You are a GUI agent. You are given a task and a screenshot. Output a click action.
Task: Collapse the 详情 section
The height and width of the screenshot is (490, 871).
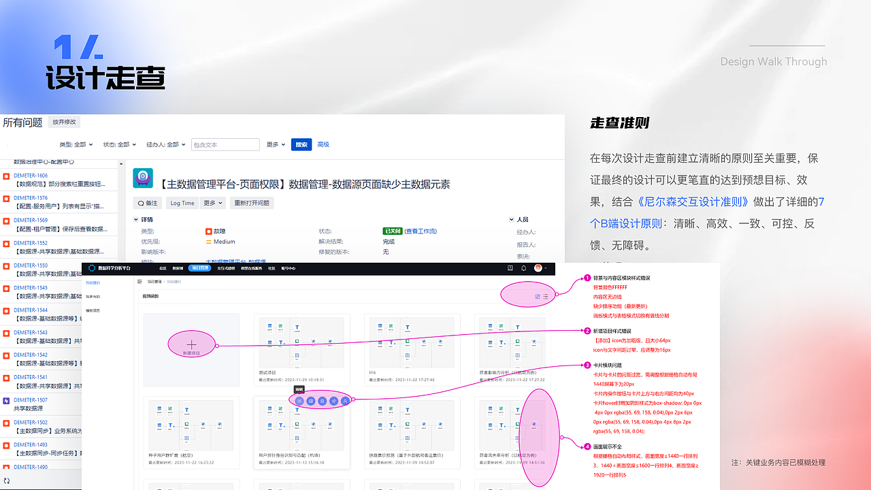[136, 219]
